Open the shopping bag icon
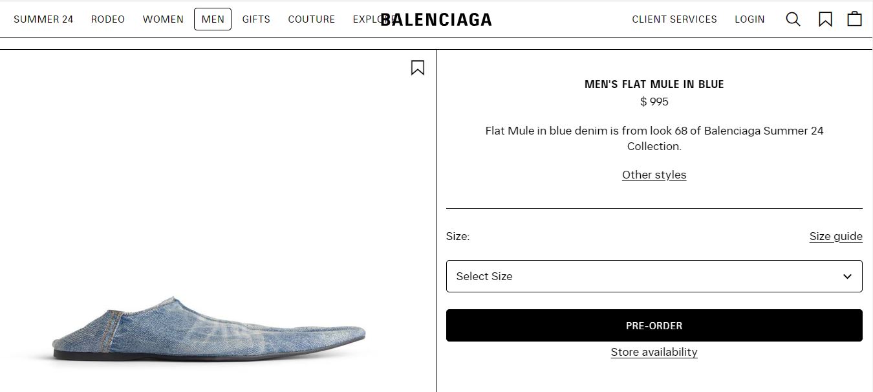Screen dimensions: 873x392 (x=854, y=19)
